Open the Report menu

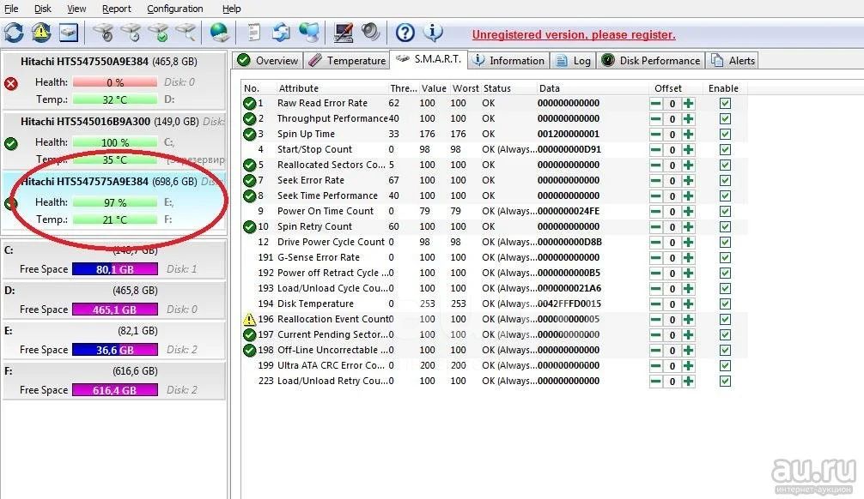coord(116,9)
